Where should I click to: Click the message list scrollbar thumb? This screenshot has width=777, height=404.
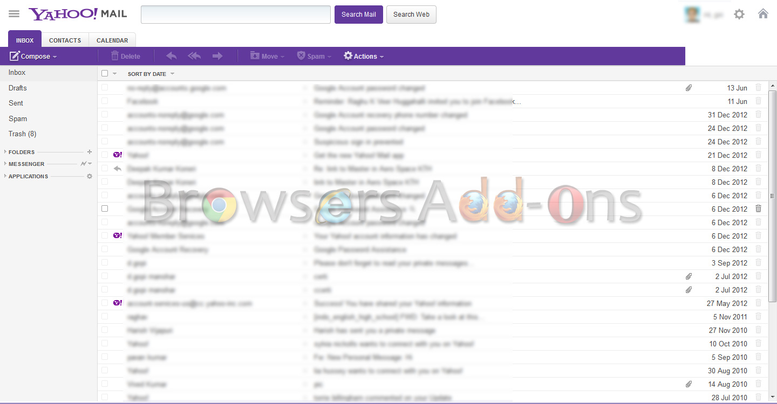point(773,196)
